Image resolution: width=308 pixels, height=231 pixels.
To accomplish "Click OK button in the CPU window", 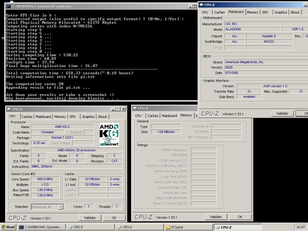I will [114, 218].
